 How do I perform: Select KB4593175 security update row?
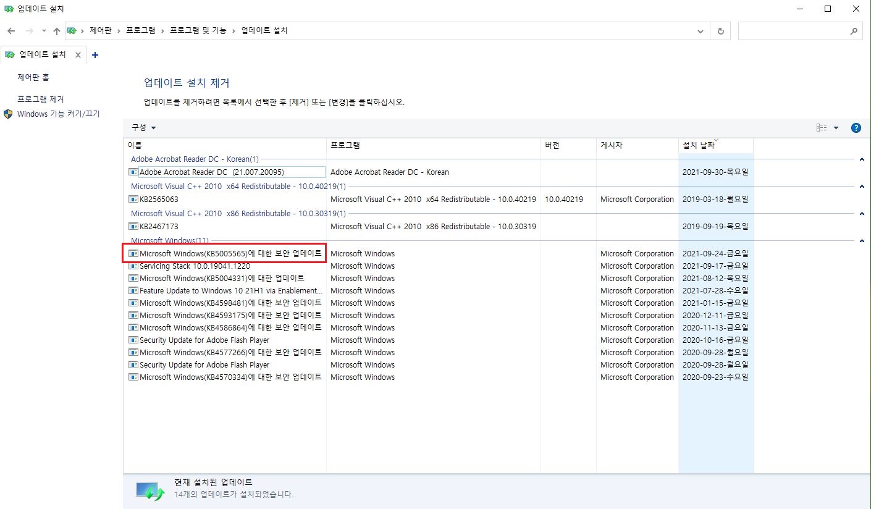[439, 315]
